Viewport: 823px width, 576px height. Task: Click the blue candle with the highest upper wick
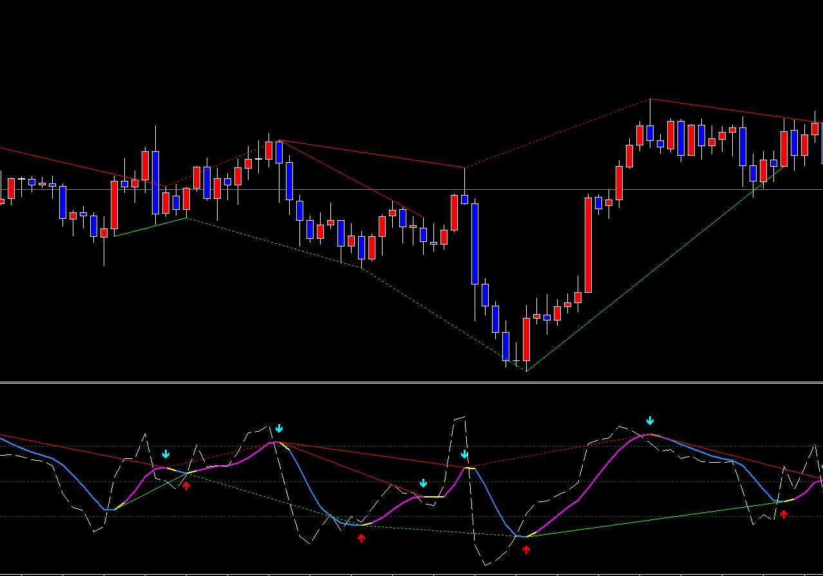coord(650,133)
